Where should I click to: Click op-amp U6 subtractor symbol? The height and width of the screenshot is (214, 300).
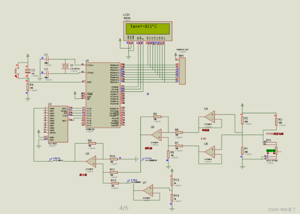pyautogui.click(x=157, y=135)
